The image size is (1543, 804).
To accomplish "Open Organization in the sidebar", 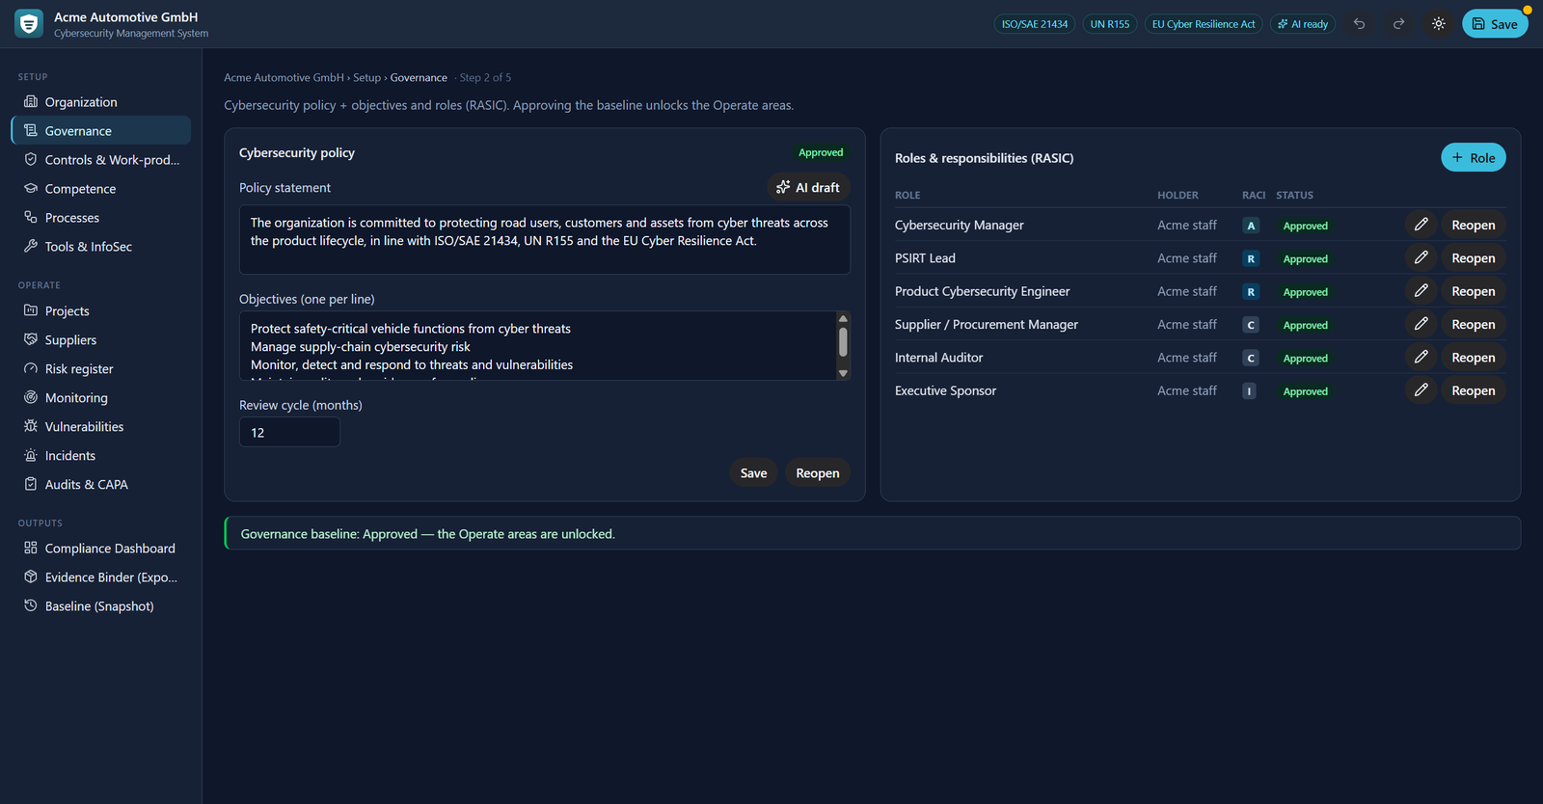I will [x=101, y=102].
